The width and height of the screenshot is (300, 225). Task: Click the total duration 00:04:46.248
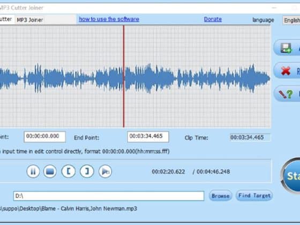point(213,171)
